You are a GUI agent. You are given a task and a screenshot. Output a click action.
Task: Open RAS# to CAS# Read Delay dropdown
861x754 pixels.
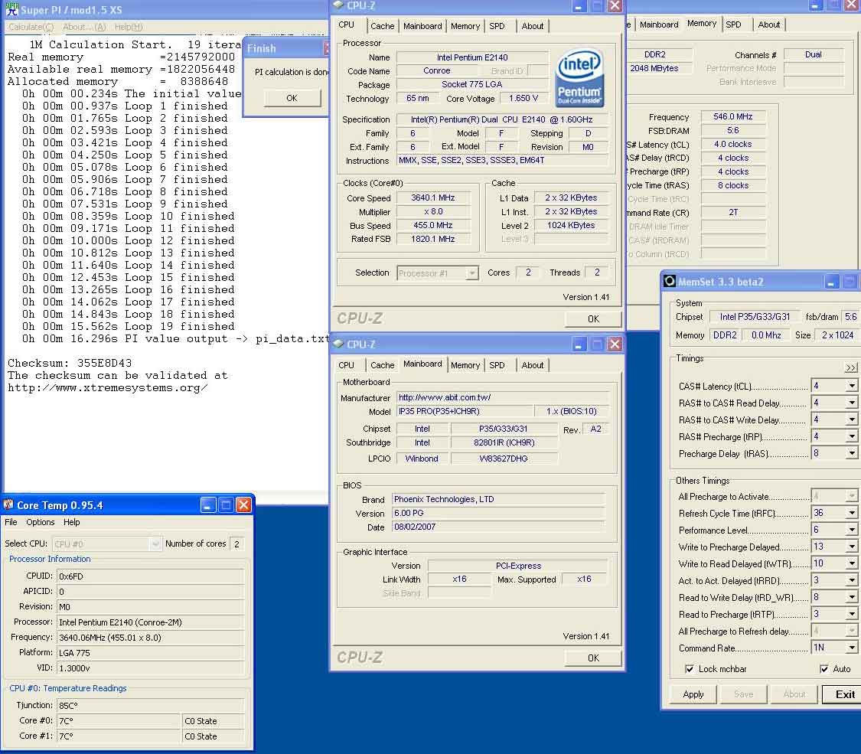coord(851,403)
